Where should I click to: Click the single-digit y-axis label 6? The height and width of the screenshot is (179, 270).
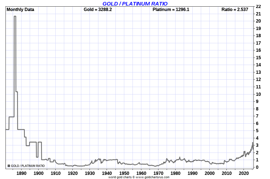(257, 123)
